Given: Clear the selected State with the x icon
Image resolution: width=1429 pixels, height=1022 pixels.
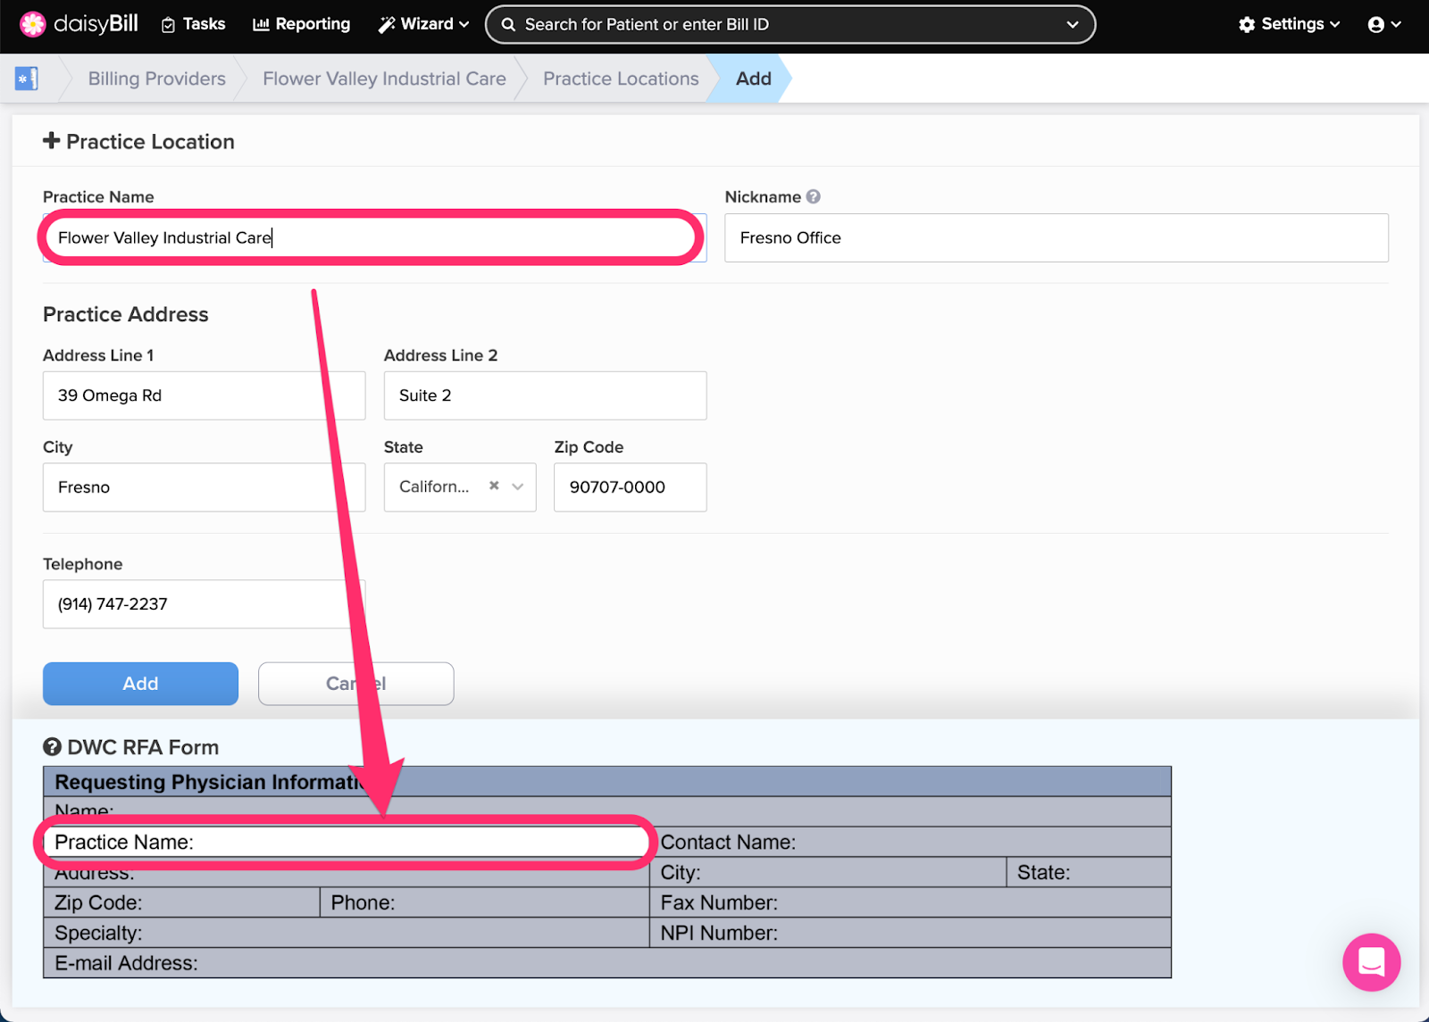Looking at the screenshot, I should (x=494, y=486).
